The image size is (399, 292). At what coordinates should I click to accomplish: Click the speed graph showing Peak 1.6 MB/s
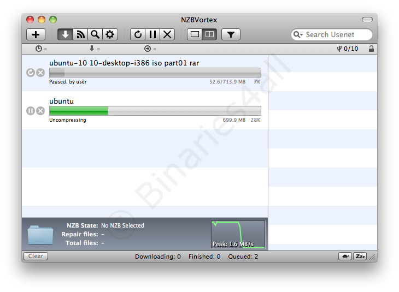(x=238, y=234)
